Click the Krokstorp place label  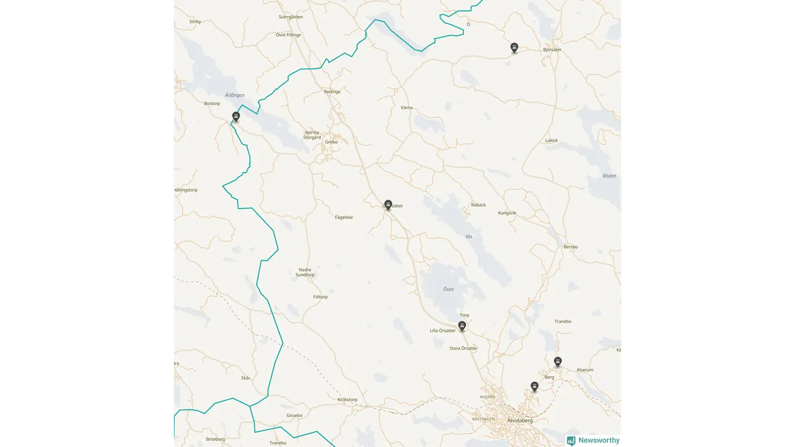[347, 400]
